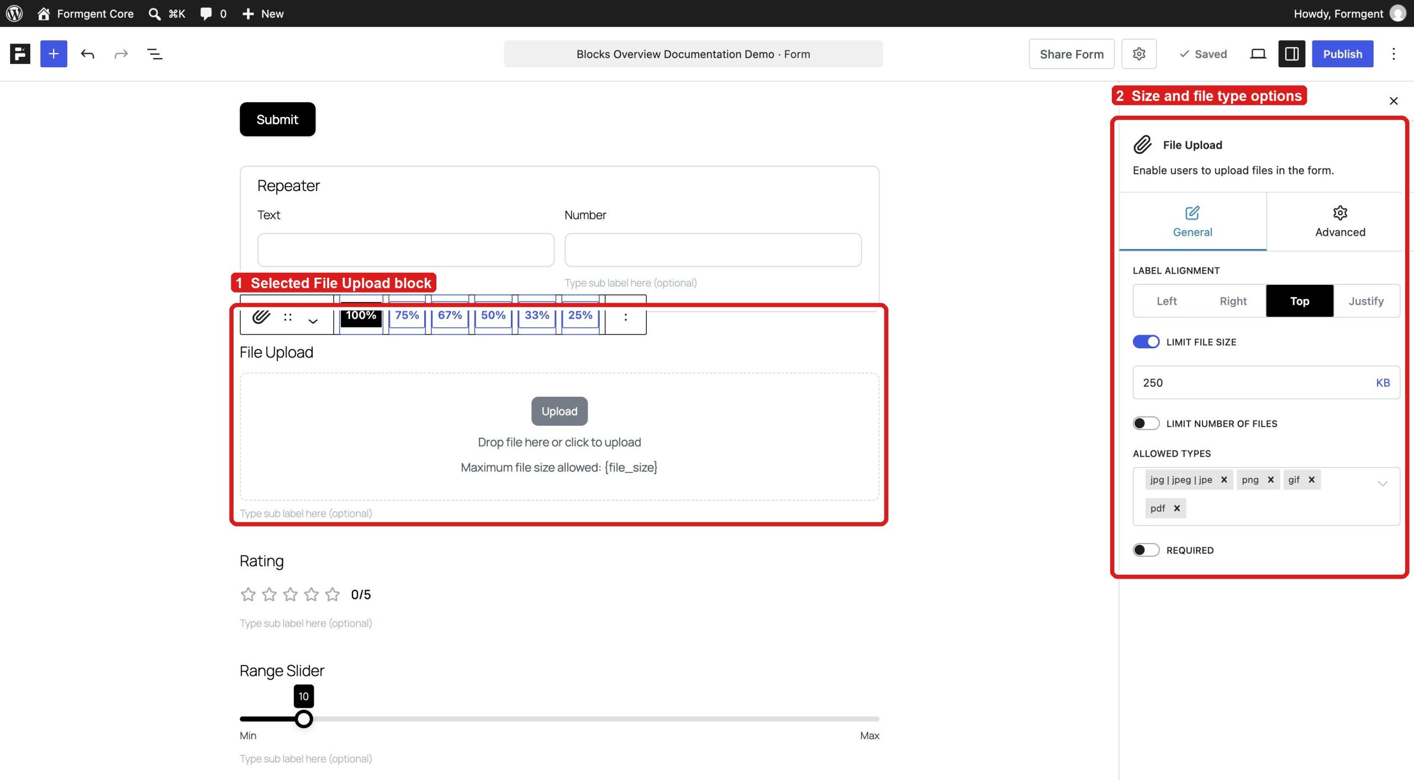Open block toolbar more options

tap(626, 317)
